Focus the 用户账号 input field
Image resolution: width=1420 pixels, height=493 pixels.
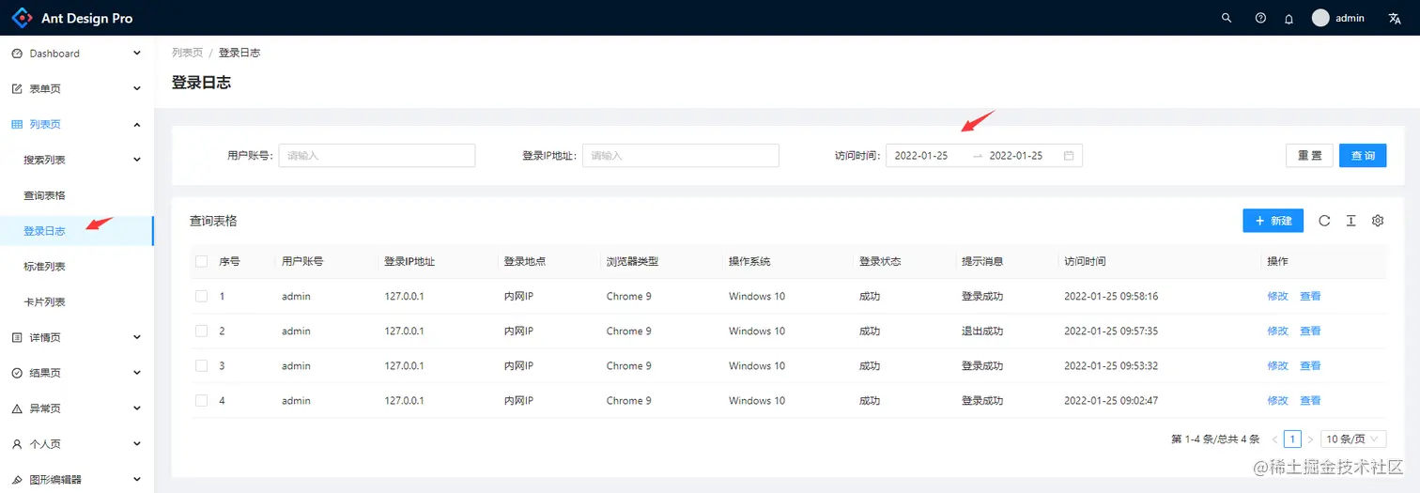click(x=377, y=156)
